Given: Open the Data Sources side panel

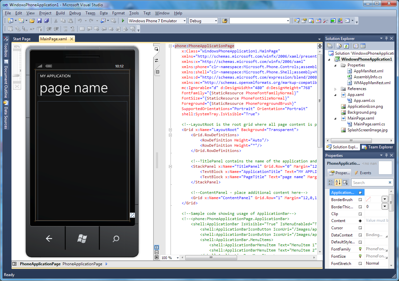Looking at the screenshot, I should tap(6, 115).
